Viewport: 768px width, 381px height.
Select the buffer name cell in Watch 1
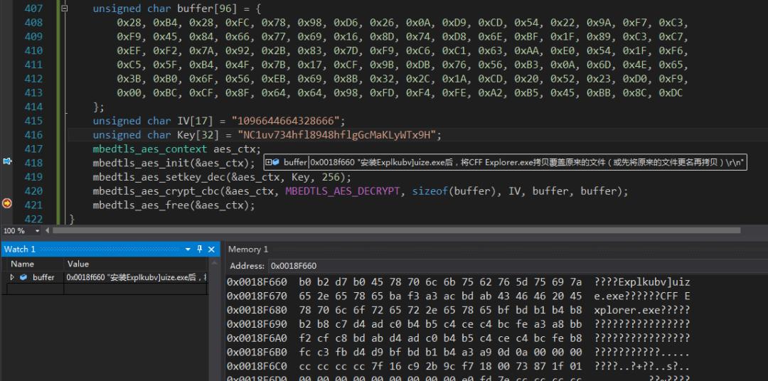[x=43, y=278]
